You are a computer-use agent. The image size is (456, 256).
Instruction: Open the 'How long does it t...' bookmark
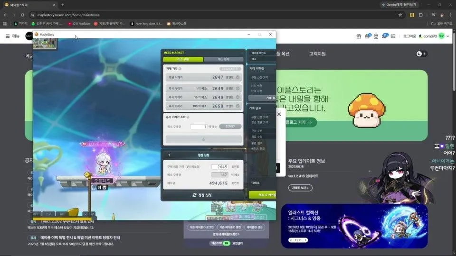(146, 24)
